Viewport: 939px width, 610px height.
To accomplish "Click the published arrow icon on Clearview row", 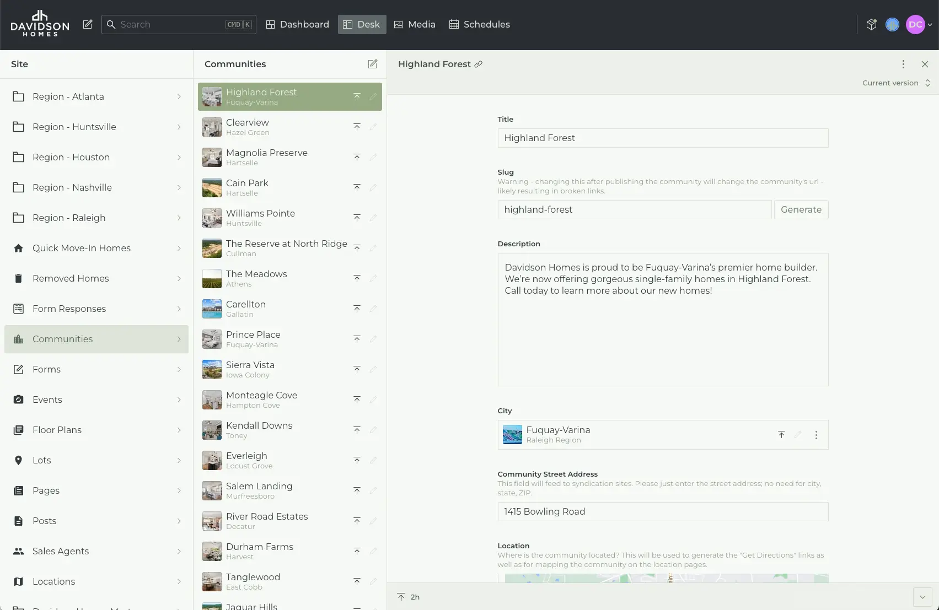I will tap(357, 127).
